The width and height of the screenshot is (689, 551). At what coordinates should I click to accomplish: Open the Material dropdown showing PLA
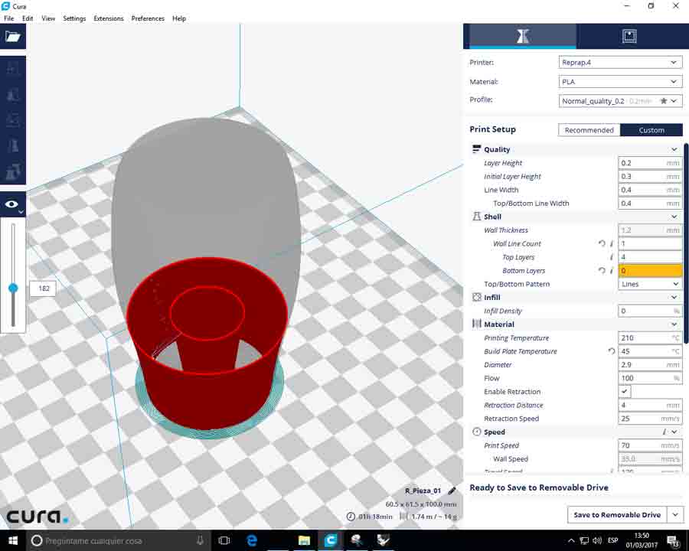pos(620,82)
